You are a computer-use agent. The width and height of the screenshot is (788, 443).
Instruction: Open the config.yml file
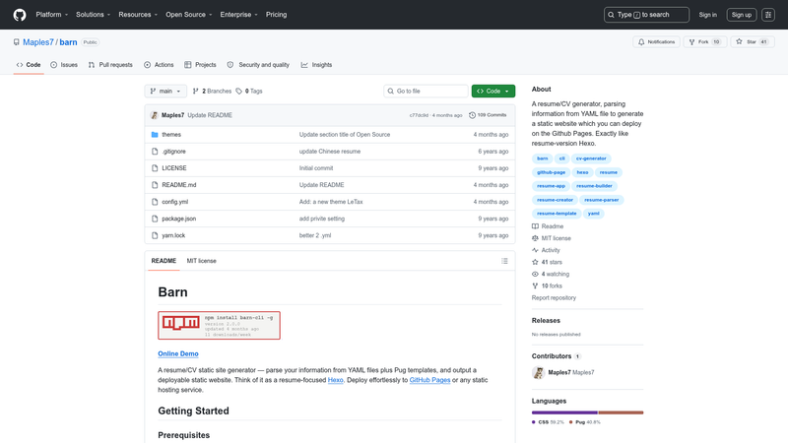pyautogui.click(x=175, y=202)
